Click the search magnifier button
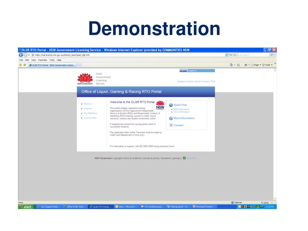The height and width of the screenshot is (231, 308). [272, 55]
